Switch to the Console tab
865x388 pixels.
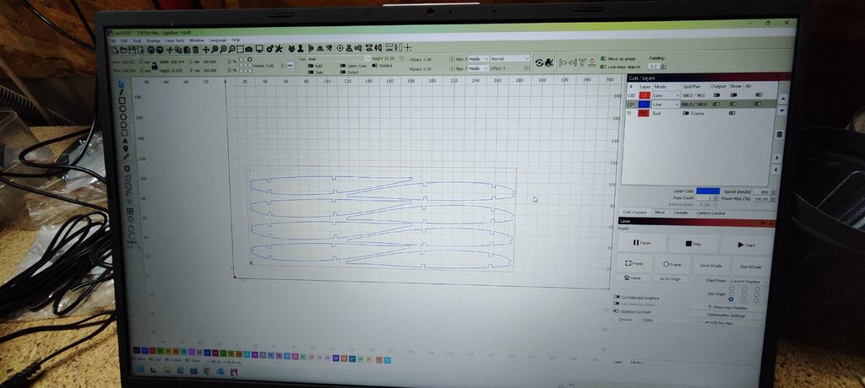point(682,213)
